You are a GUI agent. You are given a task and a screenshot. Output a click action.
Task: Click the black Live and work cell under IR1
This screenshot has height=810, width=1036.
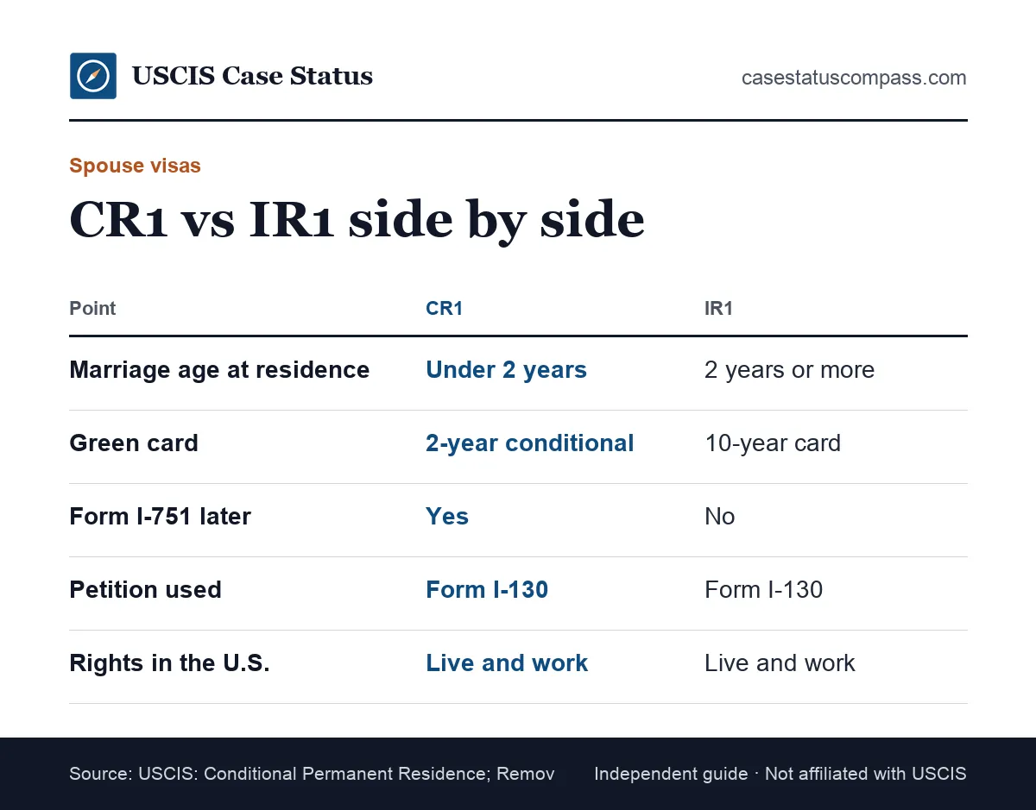[x=780, y=663]
